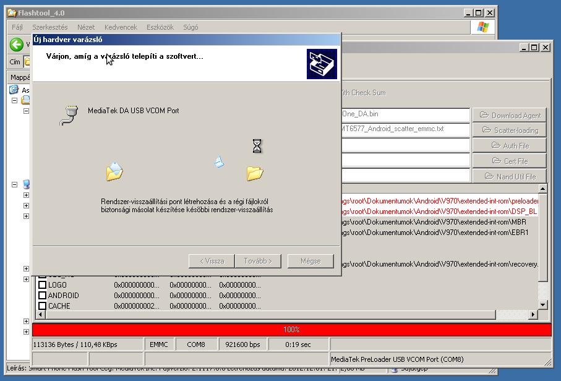Expand the third drive node under My Computer
561x381 pixels.
(26, 216)
